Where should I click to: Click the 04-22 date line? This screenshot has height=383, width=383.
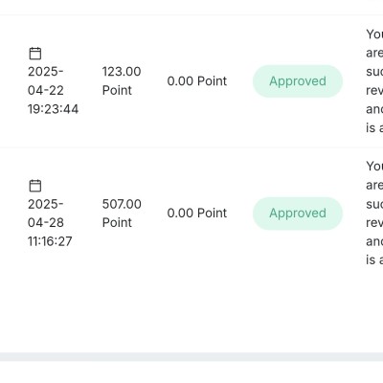pyautogui.click(x=46, y=90)
